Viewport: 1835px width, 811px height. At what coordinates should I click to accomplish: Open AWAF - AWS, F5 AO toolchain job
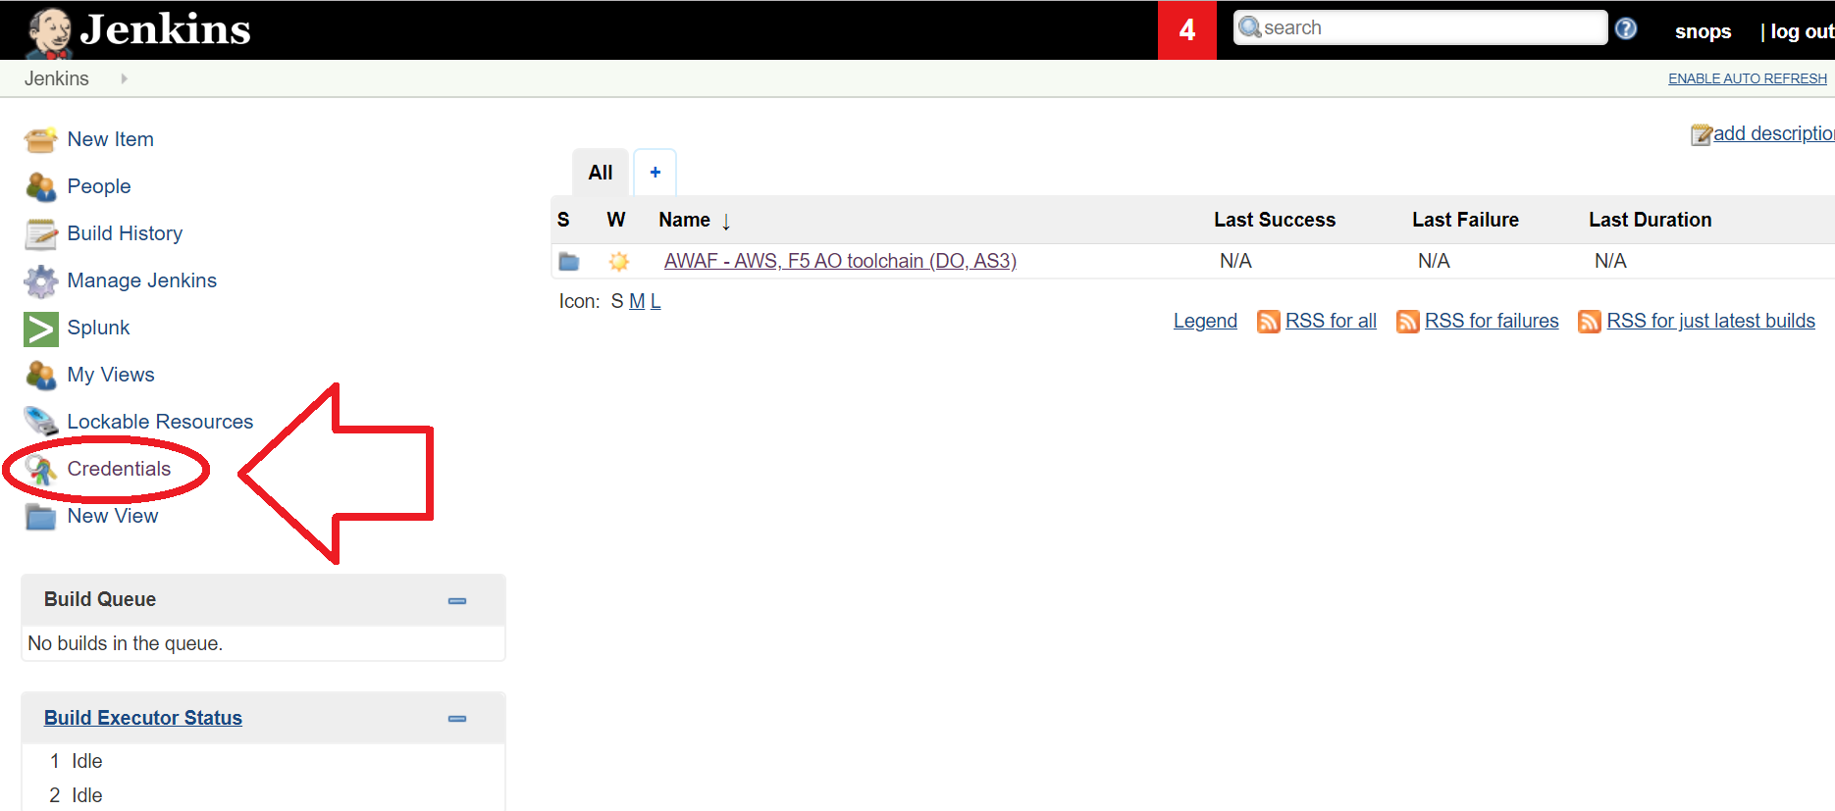pos(840,261)
